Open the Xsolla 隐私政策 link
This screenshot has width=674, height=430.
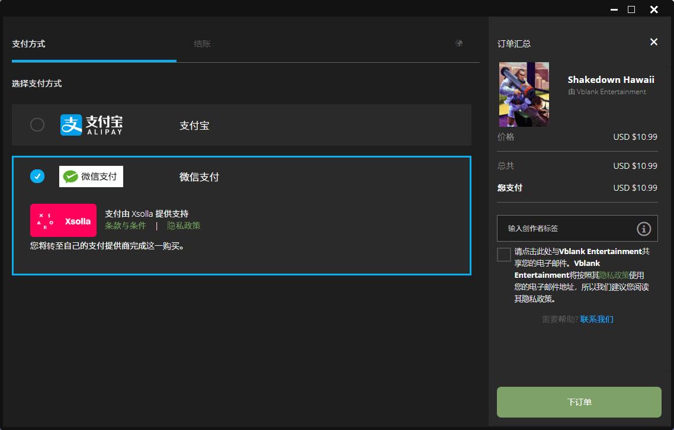click(184, 226)
